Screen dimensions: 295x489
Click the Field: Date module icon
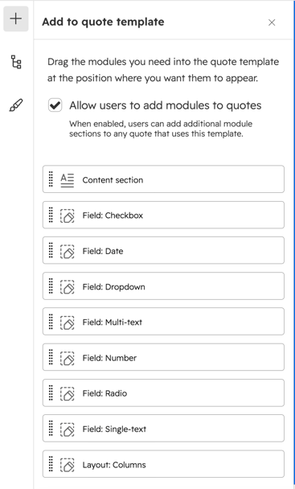click(x=67, y=252)
